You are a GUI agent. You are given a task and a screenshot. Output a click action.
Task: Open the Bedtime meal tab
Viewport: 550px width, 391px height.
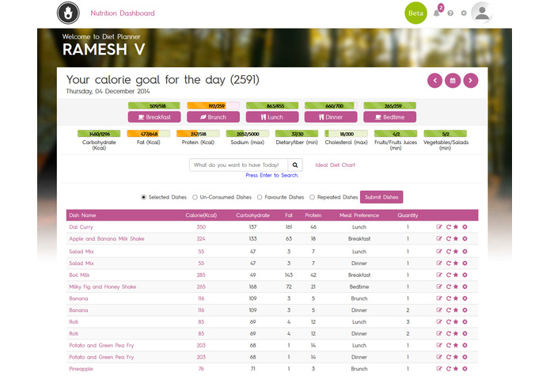tap(389, 117)
